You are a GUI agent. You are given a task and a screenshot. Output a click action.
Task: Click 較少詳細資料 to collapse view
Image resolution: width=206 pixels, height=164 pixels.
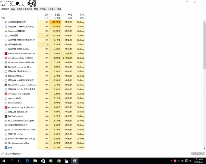(x=11, y=154)
